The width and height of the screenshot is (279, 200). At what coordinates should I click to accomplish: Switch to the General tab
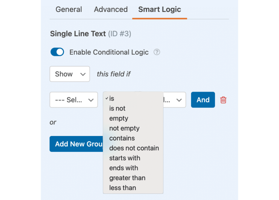pos(69,9)
